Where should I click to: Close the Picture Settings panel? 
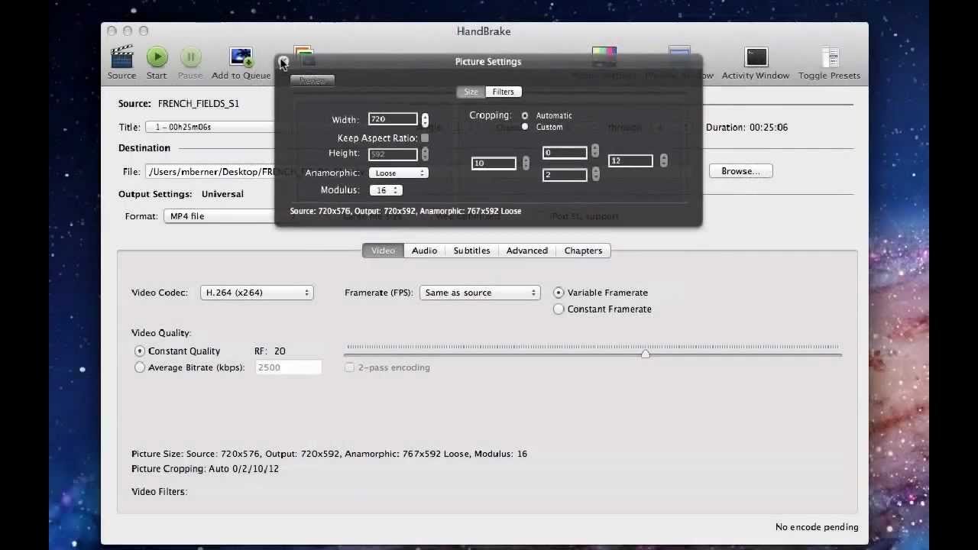click(x=283, y=61)
